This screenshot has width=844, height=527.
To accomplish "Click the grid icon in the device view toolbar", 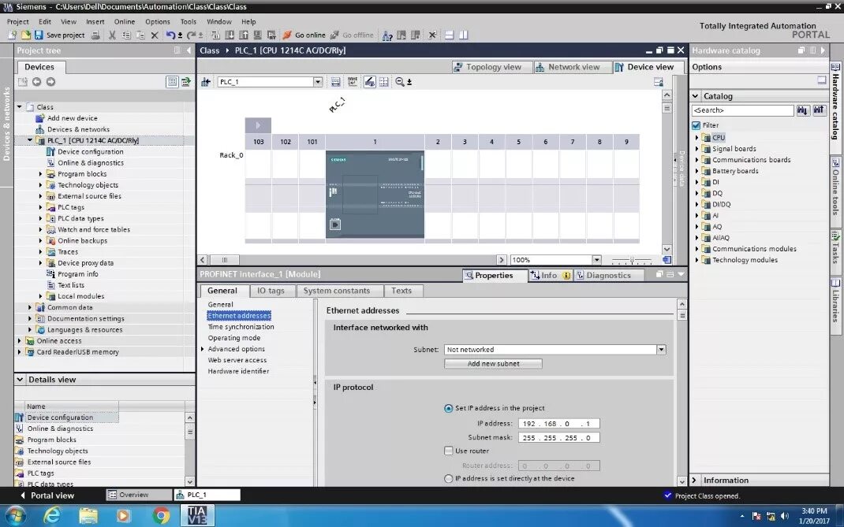I will click(384, 82).
